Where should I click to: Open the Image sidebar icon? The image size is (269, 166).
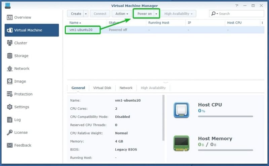point(10,81)
